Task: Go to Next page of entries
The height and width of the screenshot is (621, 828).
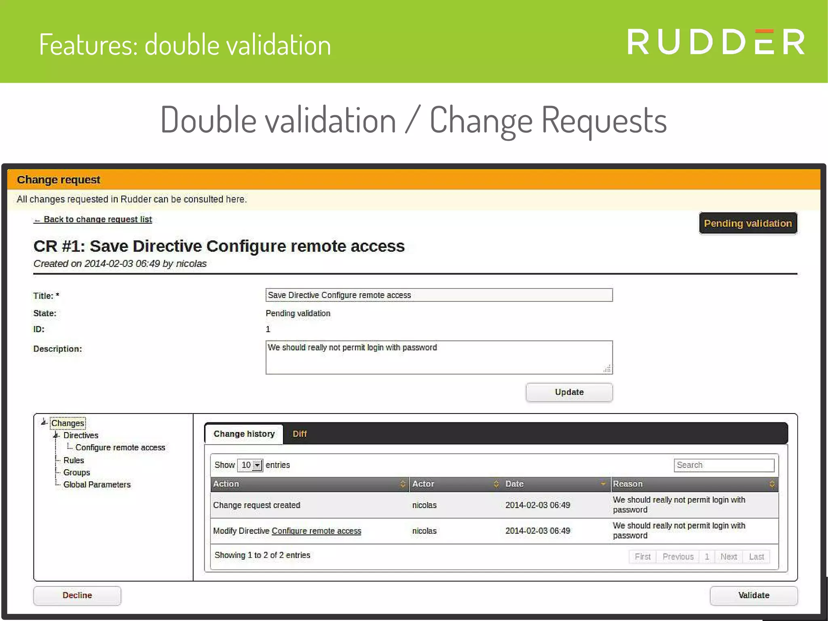Action: [x=728, y=557]
